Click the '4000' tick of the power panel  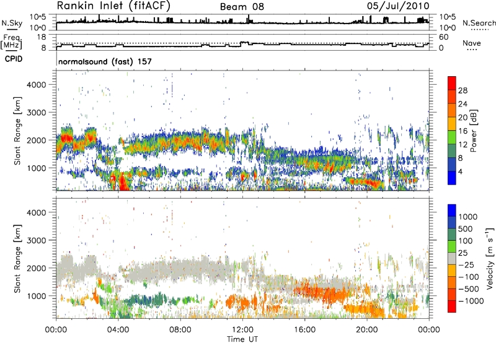[36, 85]
